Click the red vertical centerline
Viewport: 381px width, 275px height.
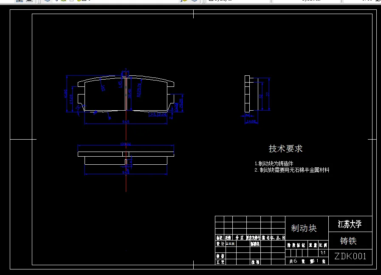pyautogui.click(x=126, y=132)
